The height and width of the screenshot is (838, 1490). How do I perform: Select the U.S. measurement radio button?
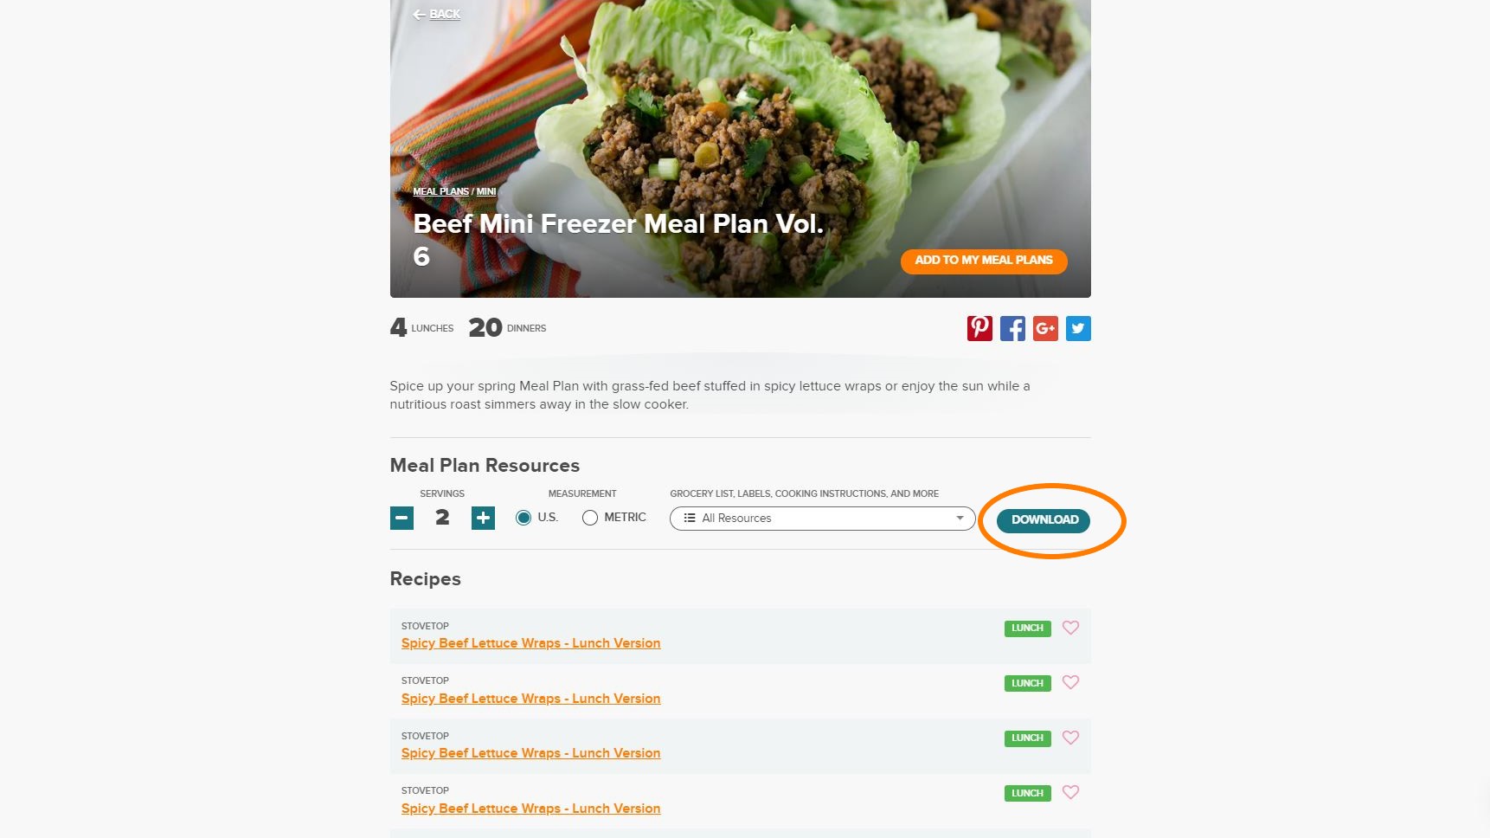523,518
